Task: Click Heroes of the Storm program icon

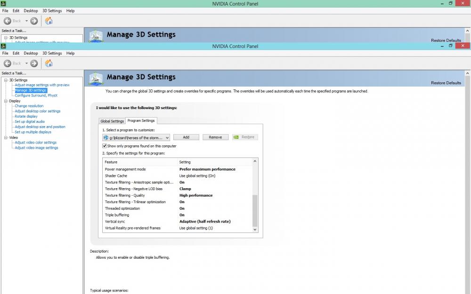Action: [x=106, y=138]
